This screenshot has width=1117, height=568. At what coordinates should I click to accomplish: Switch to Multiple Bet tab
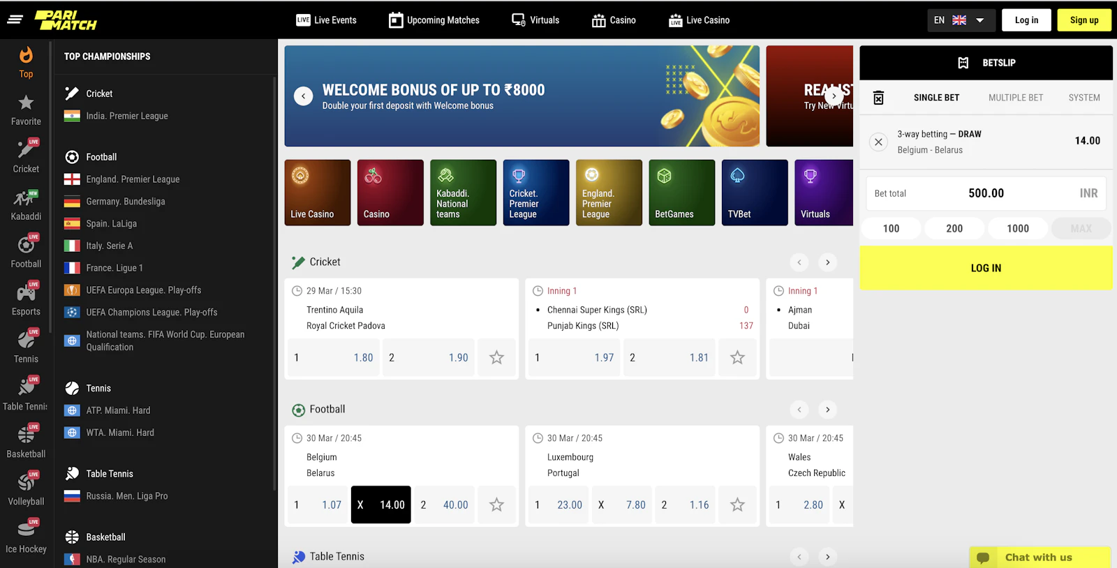point(1015,98)
